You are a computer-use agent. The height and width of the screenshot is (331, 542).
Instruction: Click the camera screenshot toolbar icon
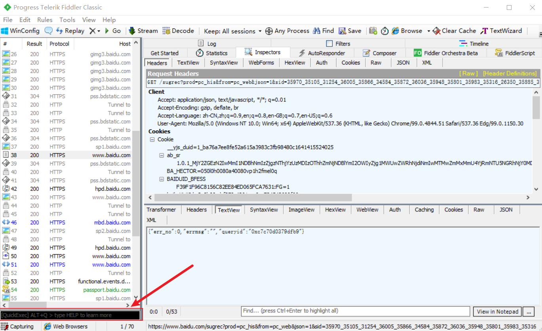click(373, 31)
